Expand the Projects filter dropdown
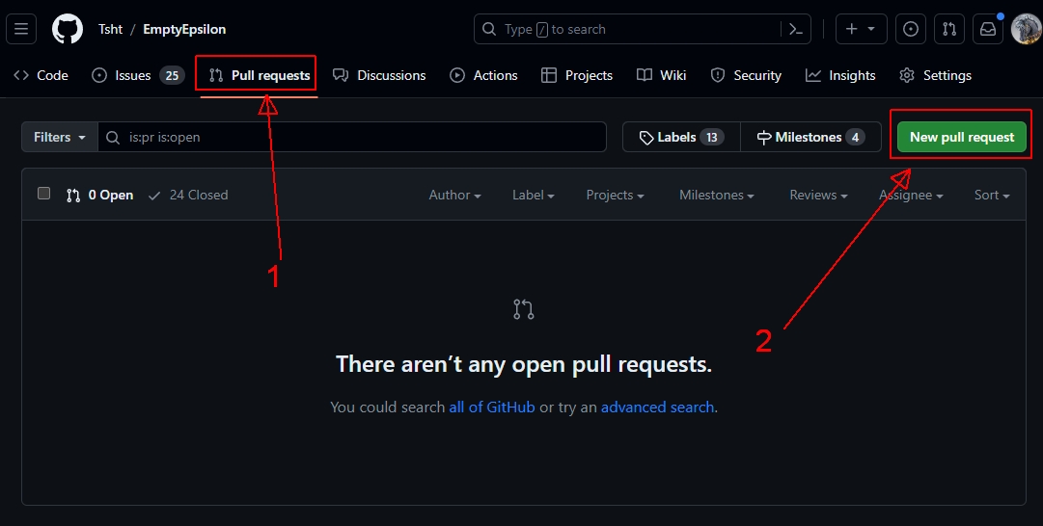This screenshot has height=526, width=1043. [615, 196]
